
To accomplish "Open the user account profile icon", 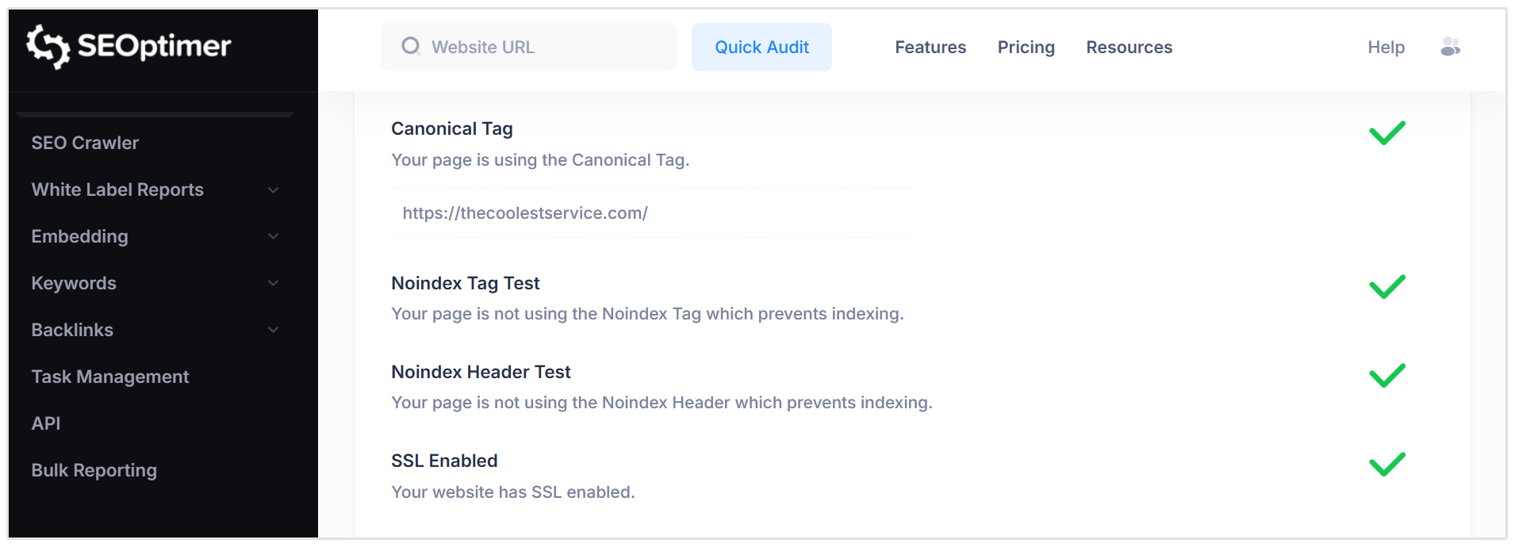I will 1450,47.
